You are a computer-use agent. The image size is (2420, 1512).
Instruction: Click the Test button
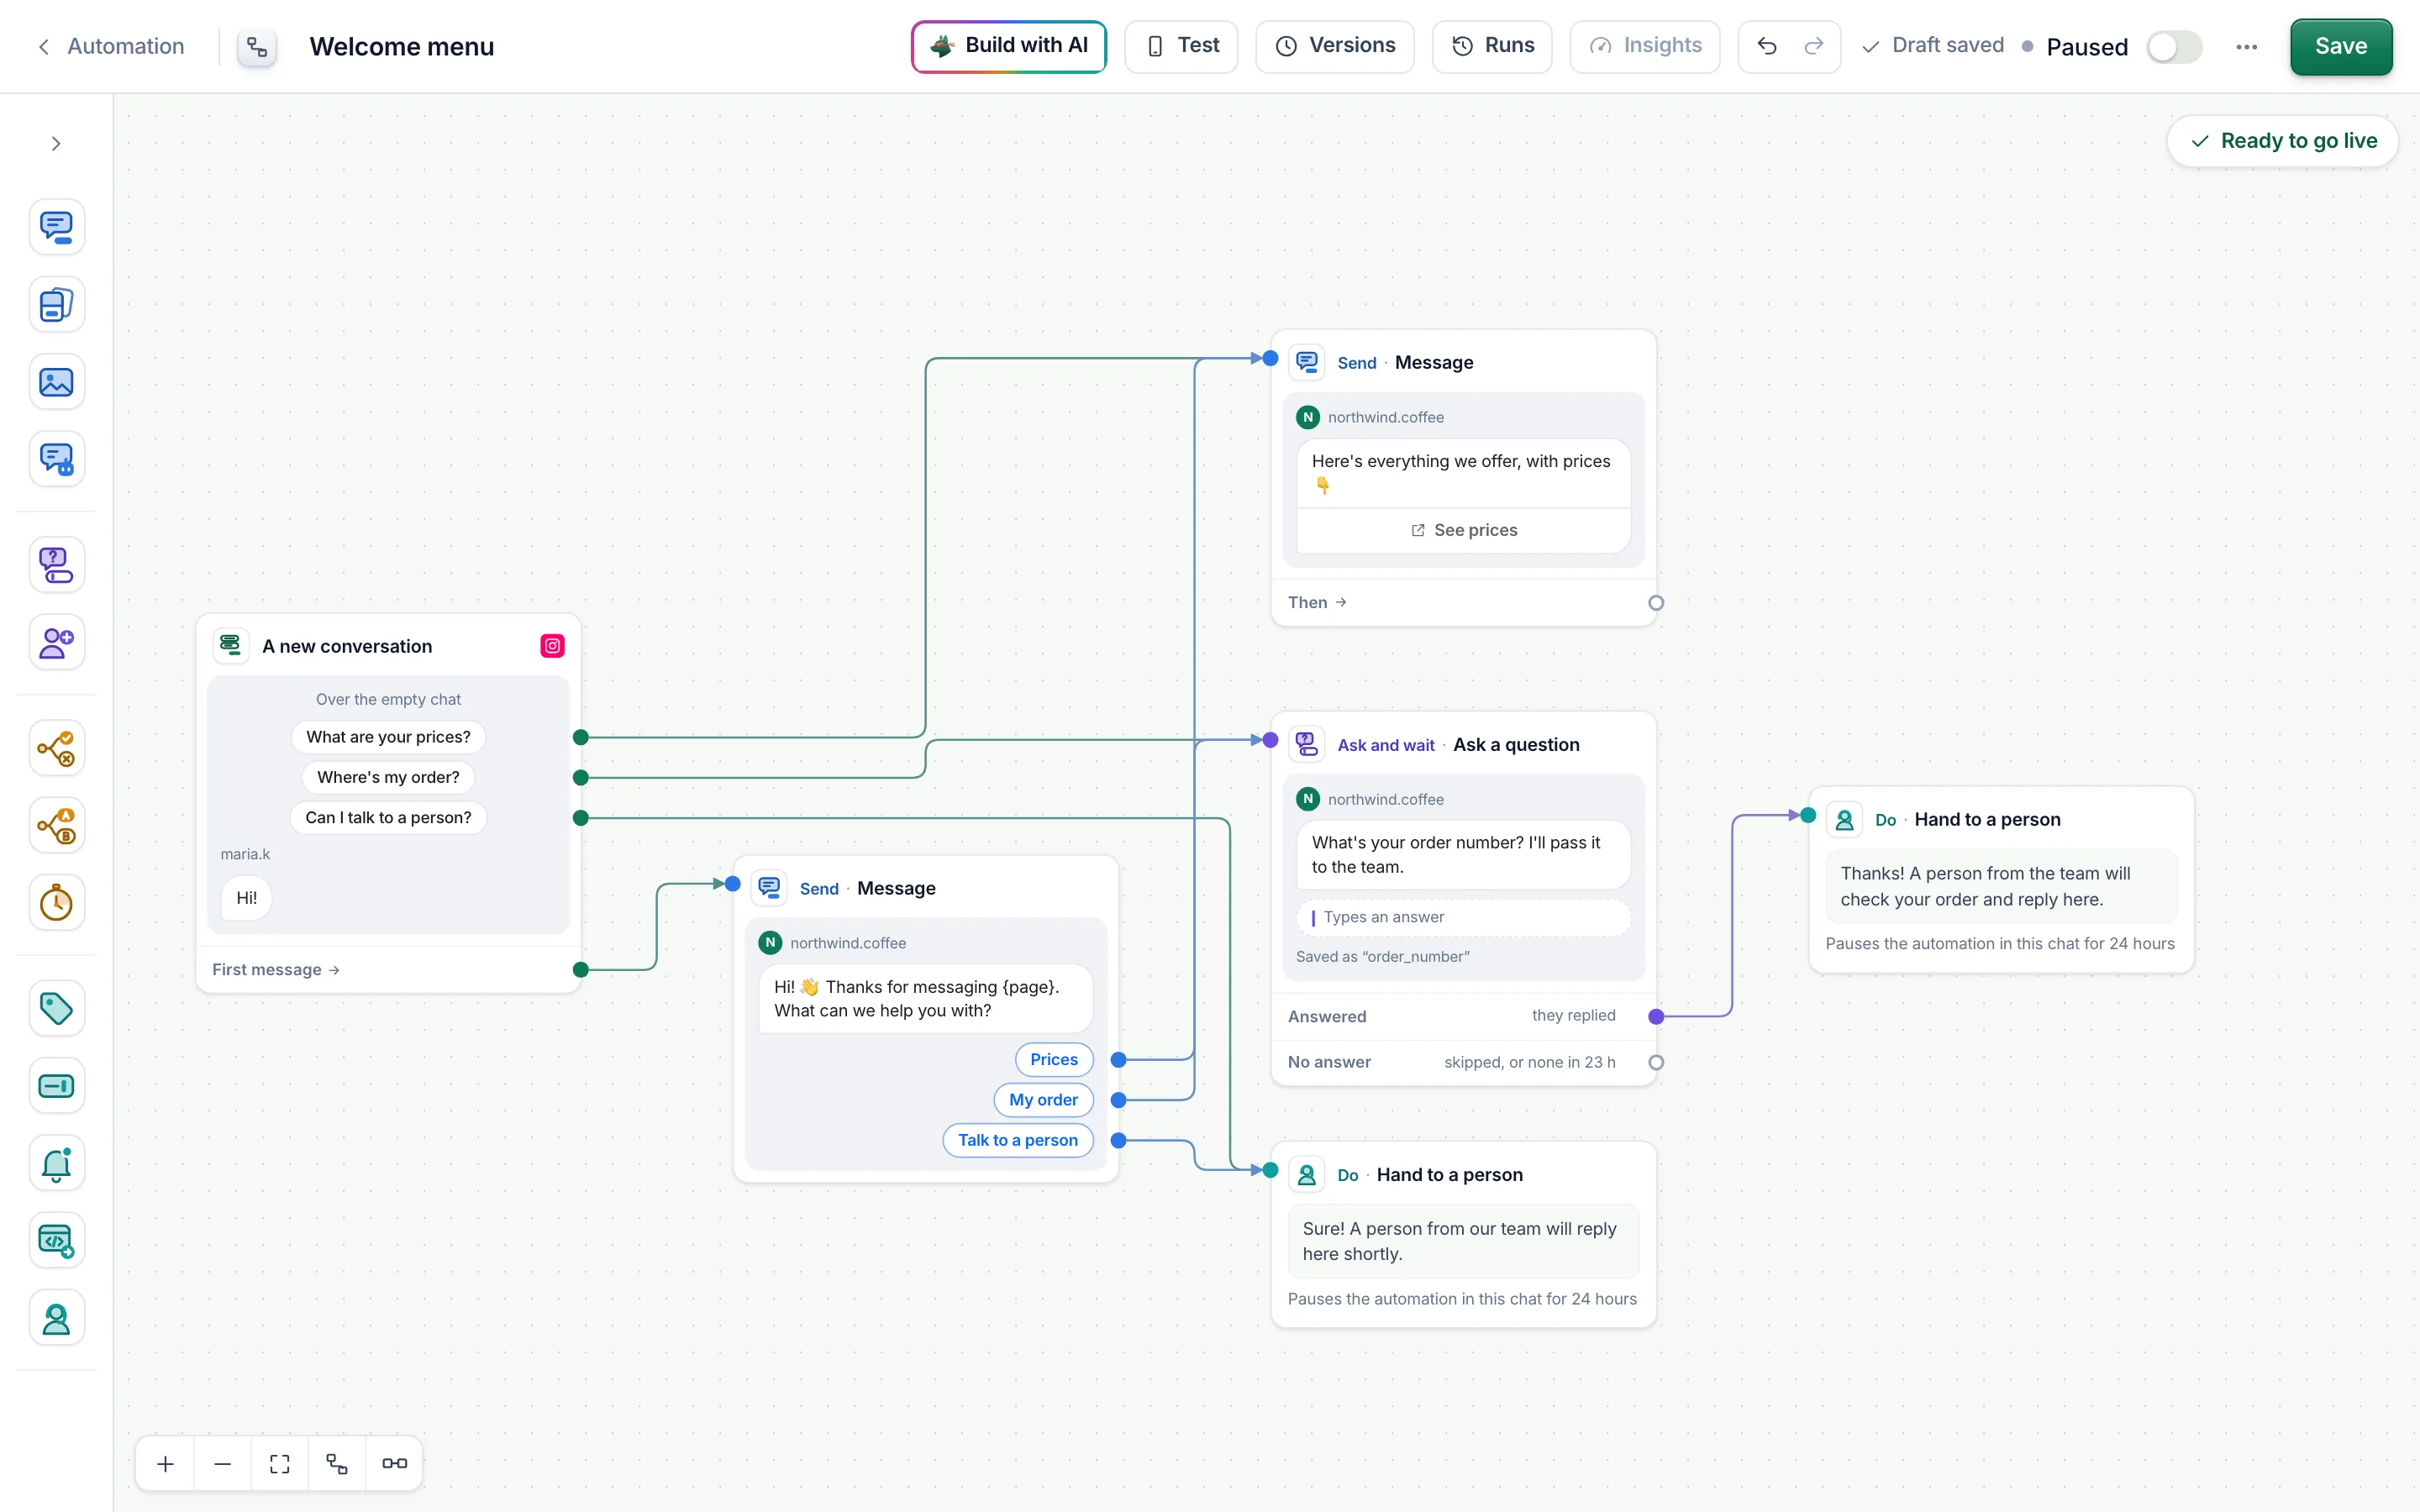[1181, 46]
